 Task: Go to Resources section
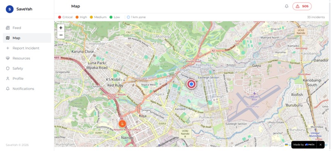[27, 58]
